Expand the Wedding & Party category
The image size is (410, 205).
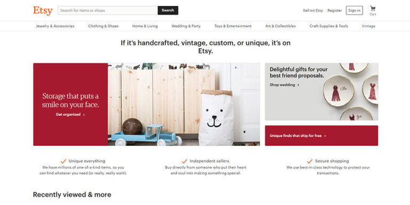[186, 26]
